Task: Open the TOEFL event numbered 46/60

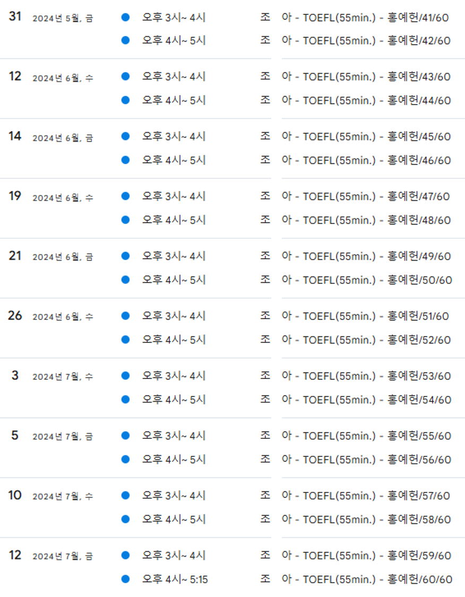Action: [355, 160]
